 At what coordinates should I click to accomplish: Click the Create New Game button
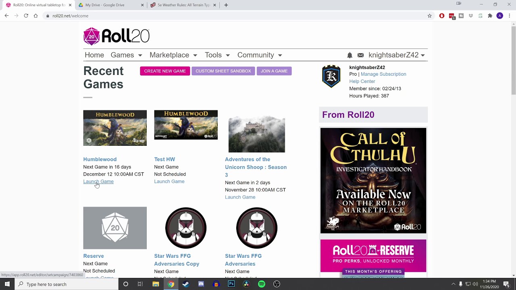tap(165, 71)
